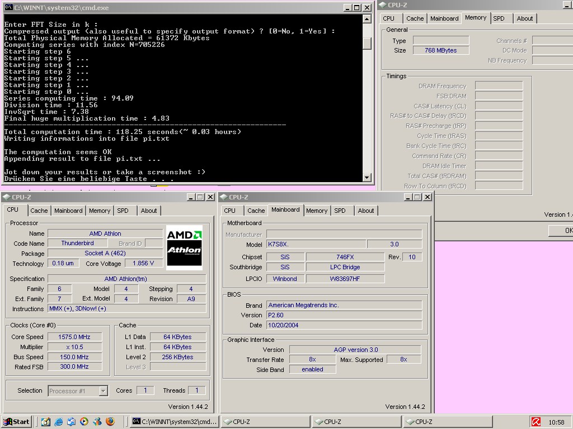The height and width of the screenshot is (429, 573).
Task: Click the Avira antivirus tray icon
Action: pos(536,422)
